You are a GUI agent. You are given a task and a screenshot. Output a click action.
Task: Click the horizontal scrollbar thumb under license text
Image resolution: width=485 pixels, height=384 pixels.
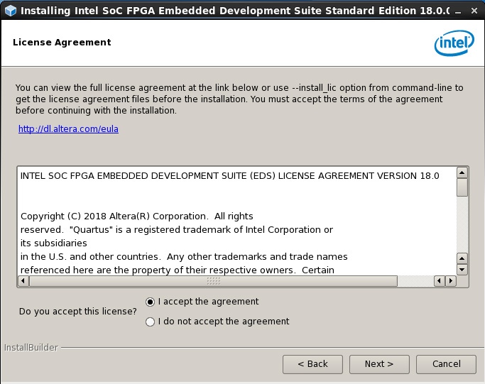[x=213, y=281]
